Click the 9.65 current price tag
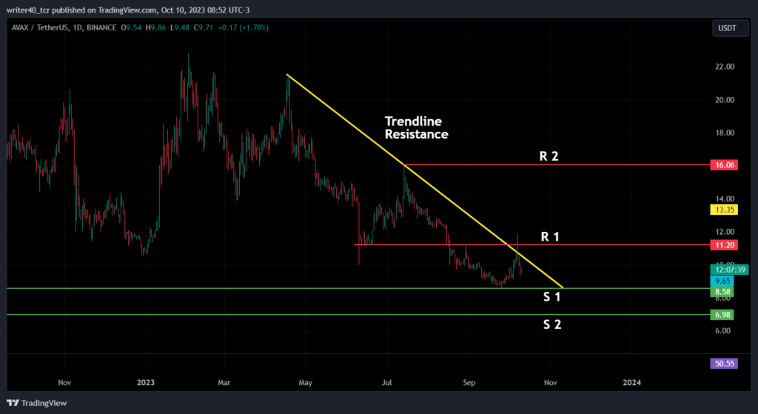This screenshot has width=758, height=414. tap(722, 281)
